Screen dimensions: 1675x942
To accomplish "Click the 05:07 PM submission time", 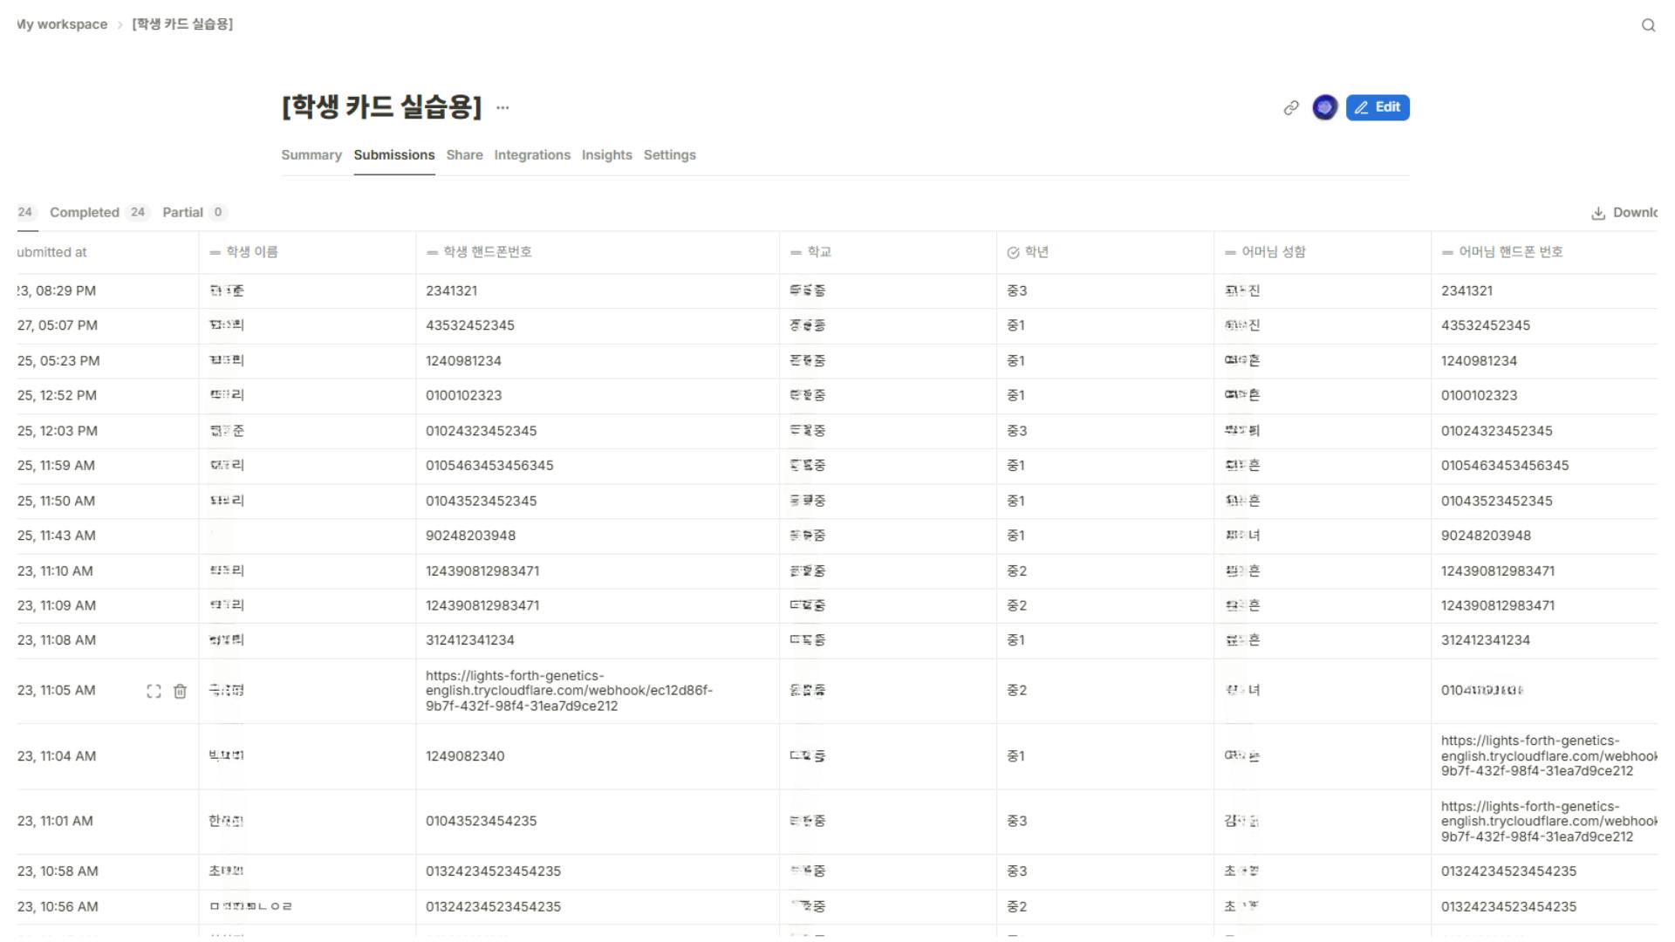I will point(58,326).
